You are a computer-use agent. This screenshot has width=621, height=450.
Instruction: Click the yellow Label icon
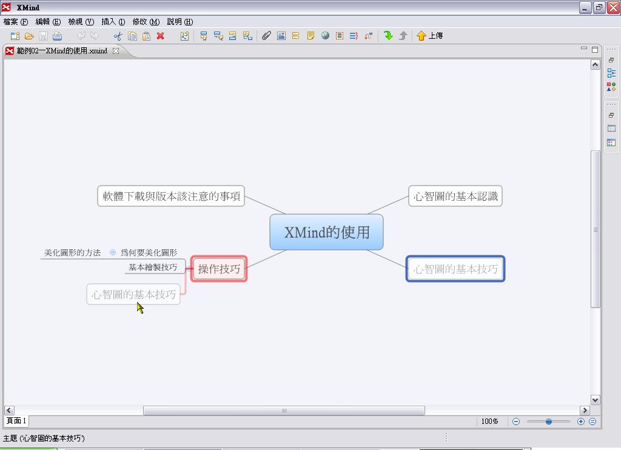tap(295, 36)
